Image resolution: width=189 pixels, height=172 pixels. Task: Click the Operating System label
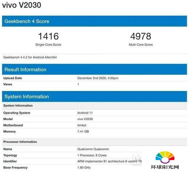pyautogui.click(x=17, y=113)
